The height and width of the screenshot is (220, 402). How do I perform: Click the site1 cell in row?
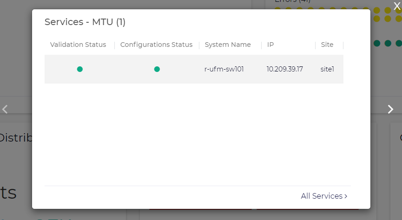(327, 69)
